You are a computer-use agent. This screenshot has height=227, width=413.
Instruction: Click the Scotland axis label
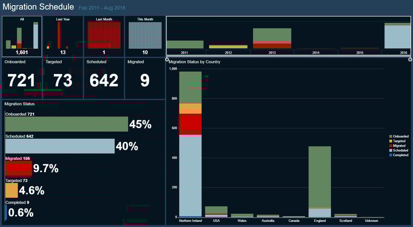[x=346, y=221]
